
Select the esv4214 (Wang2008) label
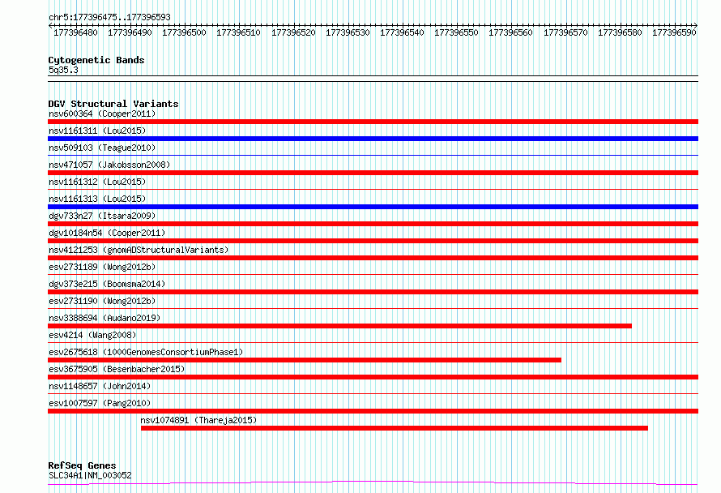pyautogui.click(x=92, y=335)
